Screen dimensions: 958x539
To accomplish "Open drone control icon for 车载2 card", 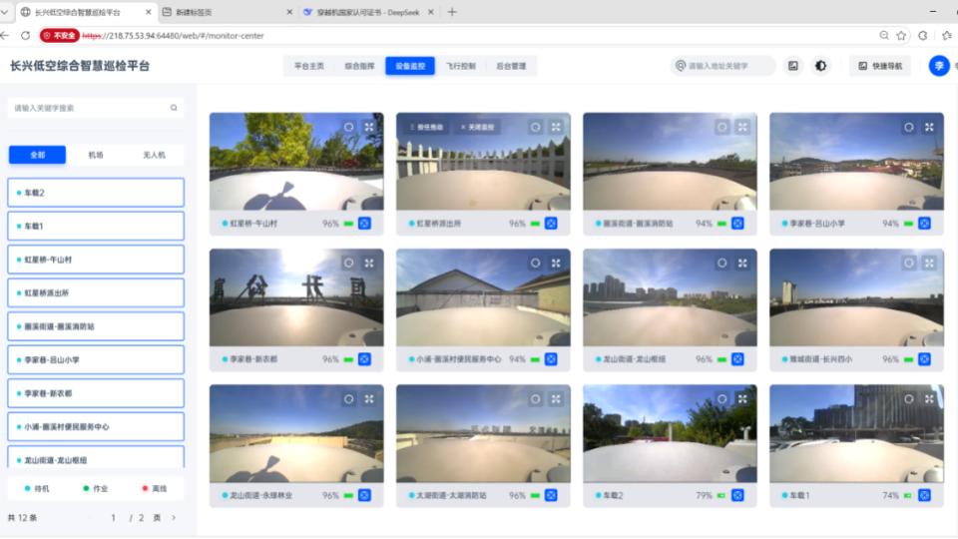I will (737, 496).
